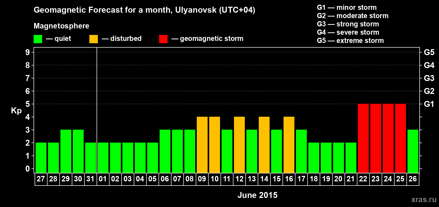Screen dimensions: 439x207
Task: Click date label 21 on the axis
Action: (x=350, y=179)
